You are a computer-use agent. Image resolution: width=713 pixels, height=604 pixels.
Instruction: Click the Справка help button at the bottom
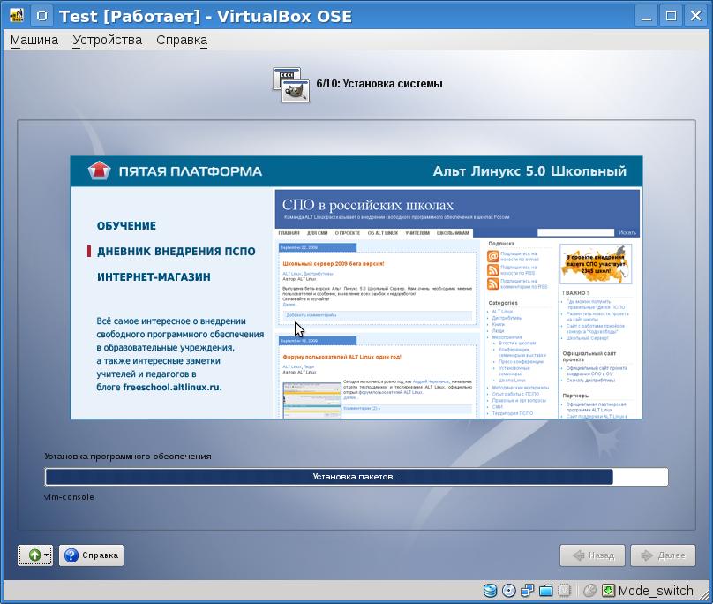[92, 555]
